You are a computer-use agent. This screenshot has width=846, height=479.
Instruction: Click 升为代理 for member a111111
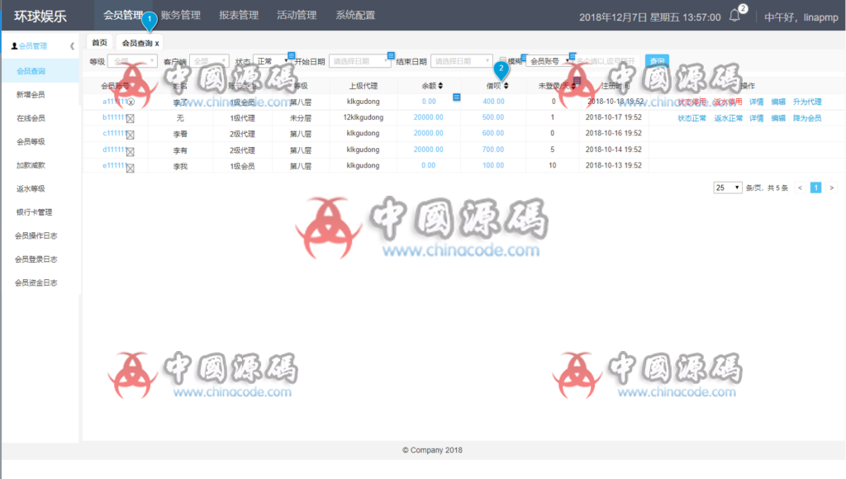[807, 102]
